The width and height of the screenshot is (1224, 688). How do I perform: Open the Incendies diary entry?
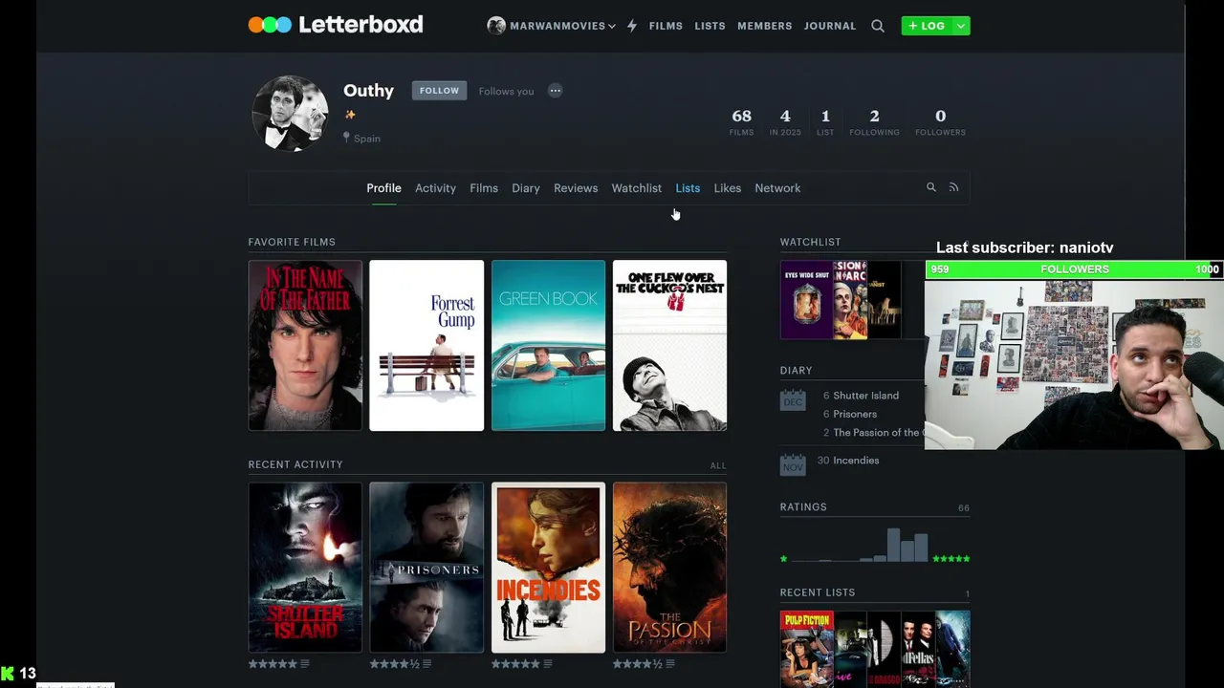tap(856, 461)
